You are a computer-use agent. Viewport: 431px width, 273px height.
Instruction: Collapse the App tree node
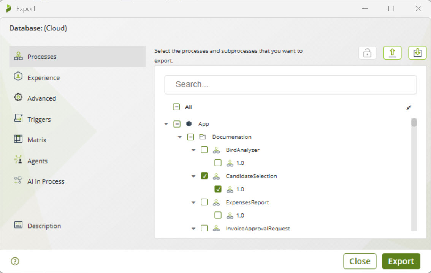click(x=166, y=124)
